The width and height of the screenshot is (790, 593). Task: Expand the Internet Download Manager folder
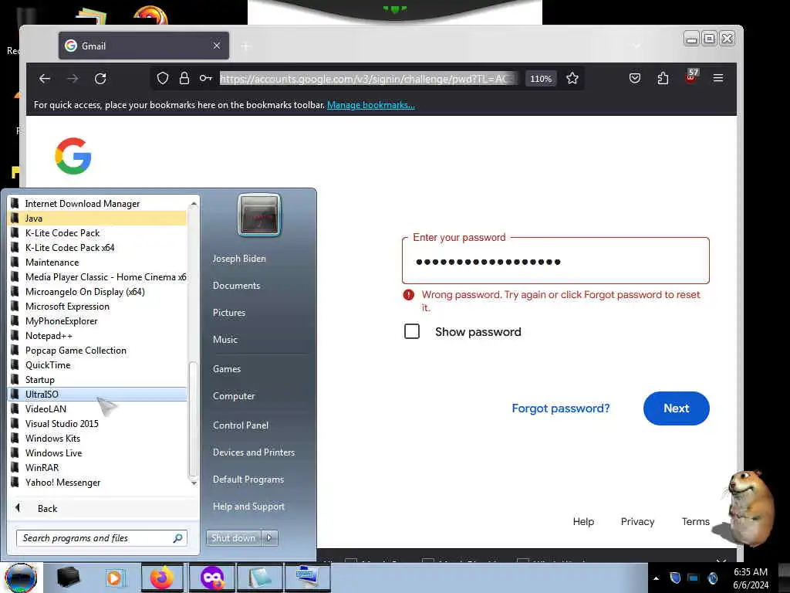pyautogui.click(x=98, y=204)
